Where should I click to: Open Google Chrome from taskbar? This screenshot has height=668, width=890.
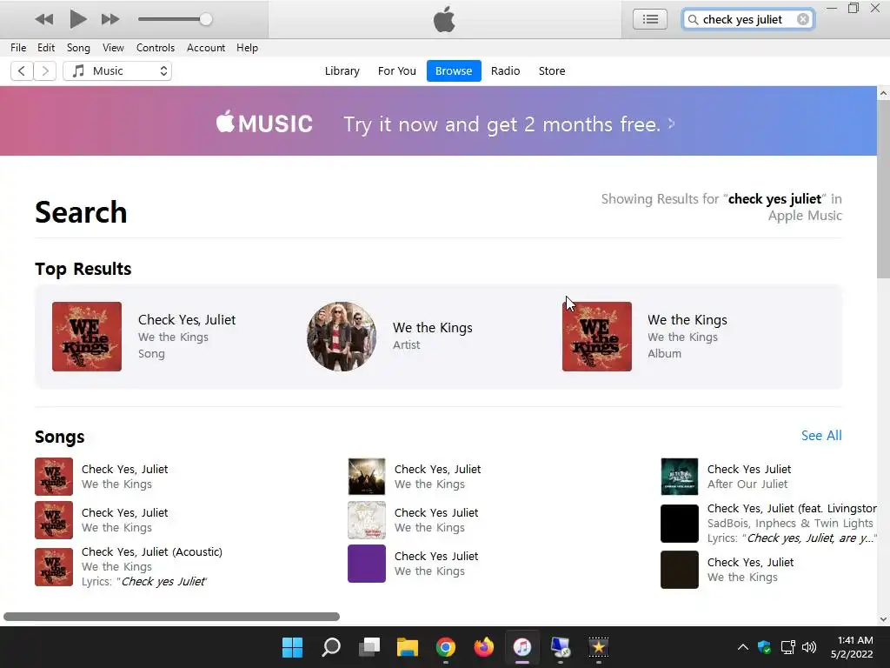click(x=446, y=647)
